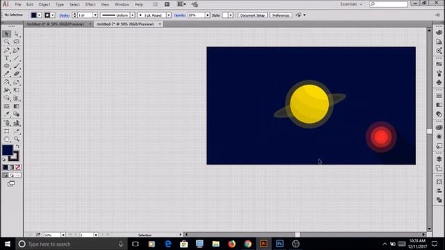
Task: Select the Free Transform tool
Action: [17, 90]
